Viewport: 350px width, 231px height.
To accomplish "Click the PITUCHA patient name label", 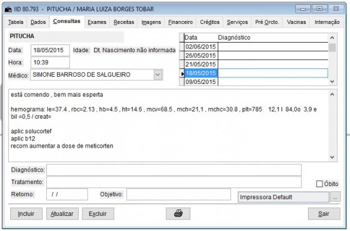I will (22, 36).
